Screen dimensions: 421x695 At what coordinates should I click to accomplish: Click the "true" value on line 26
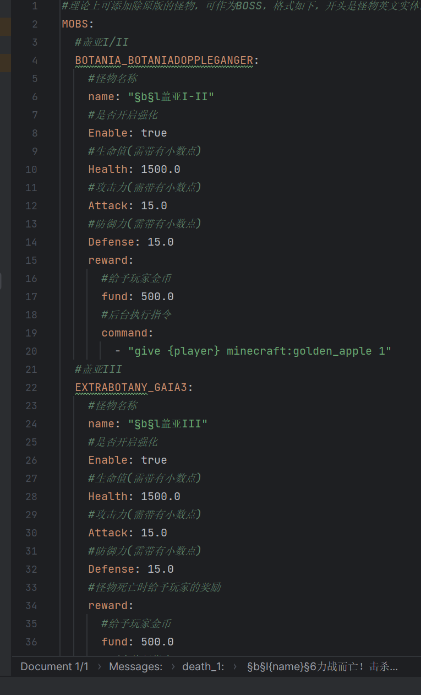pyautogui.click(x=154, y=460)
